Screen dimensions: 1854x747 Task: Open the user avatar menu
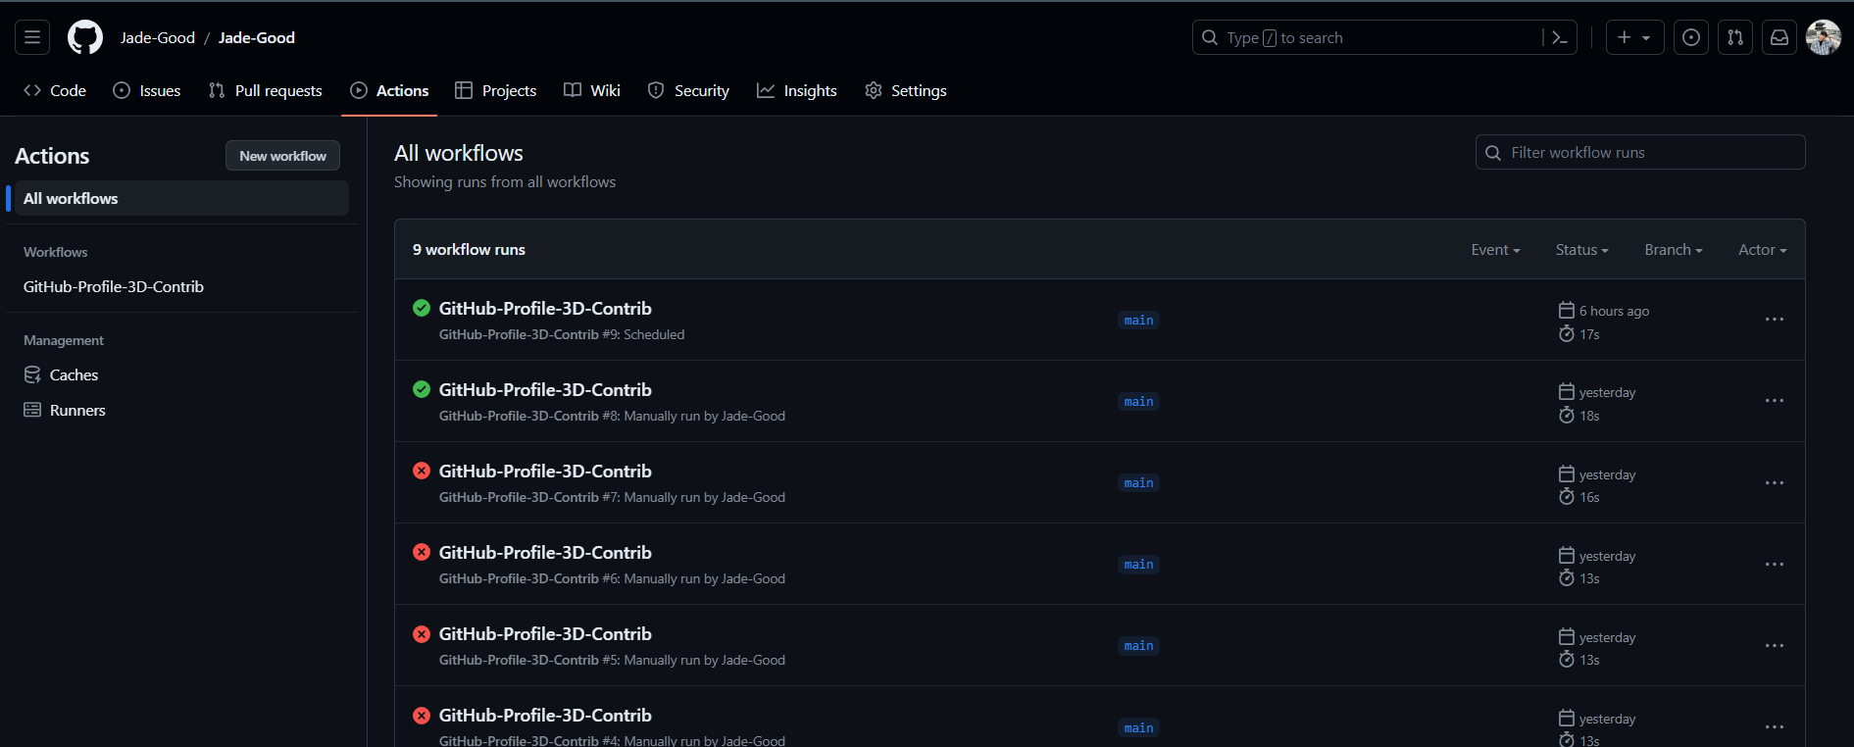(x=1824, y=37)
